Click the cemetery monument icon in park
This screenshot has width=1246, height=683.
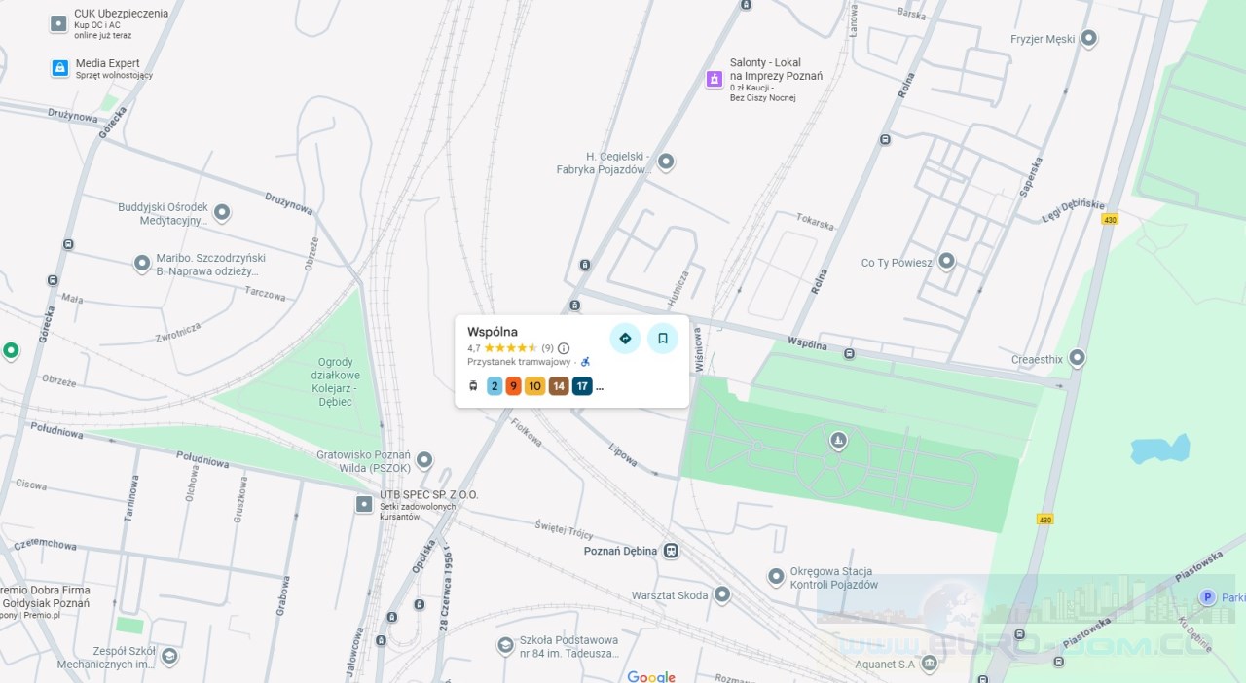coord(837,442)
